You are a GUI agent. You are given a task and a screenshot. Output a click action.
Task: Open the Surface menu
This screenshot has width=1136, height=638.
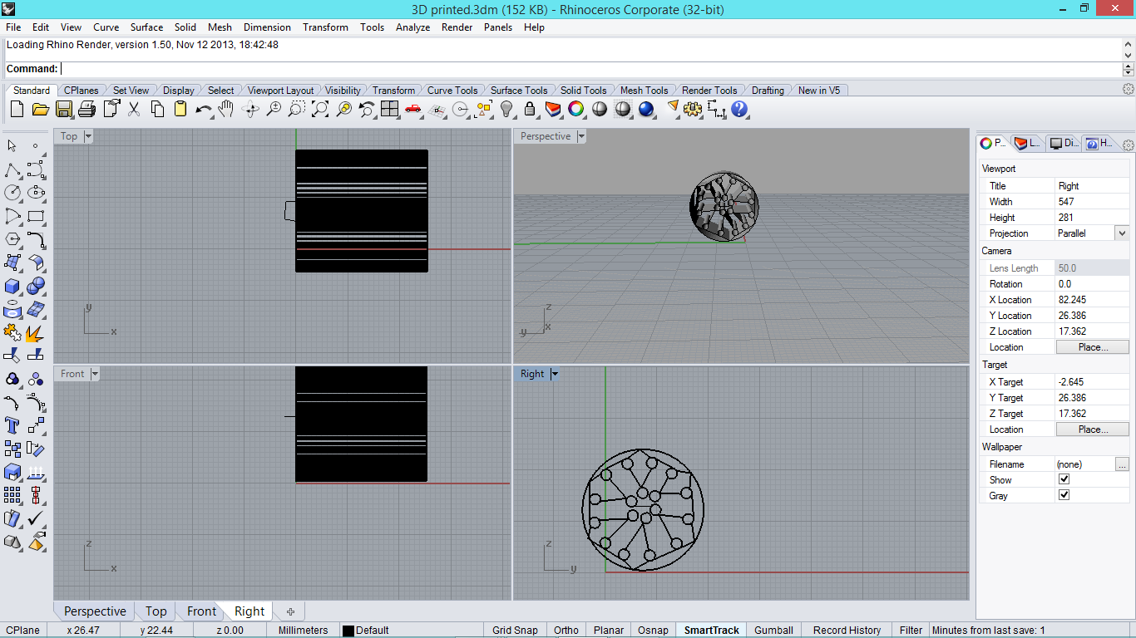(146, 27)
